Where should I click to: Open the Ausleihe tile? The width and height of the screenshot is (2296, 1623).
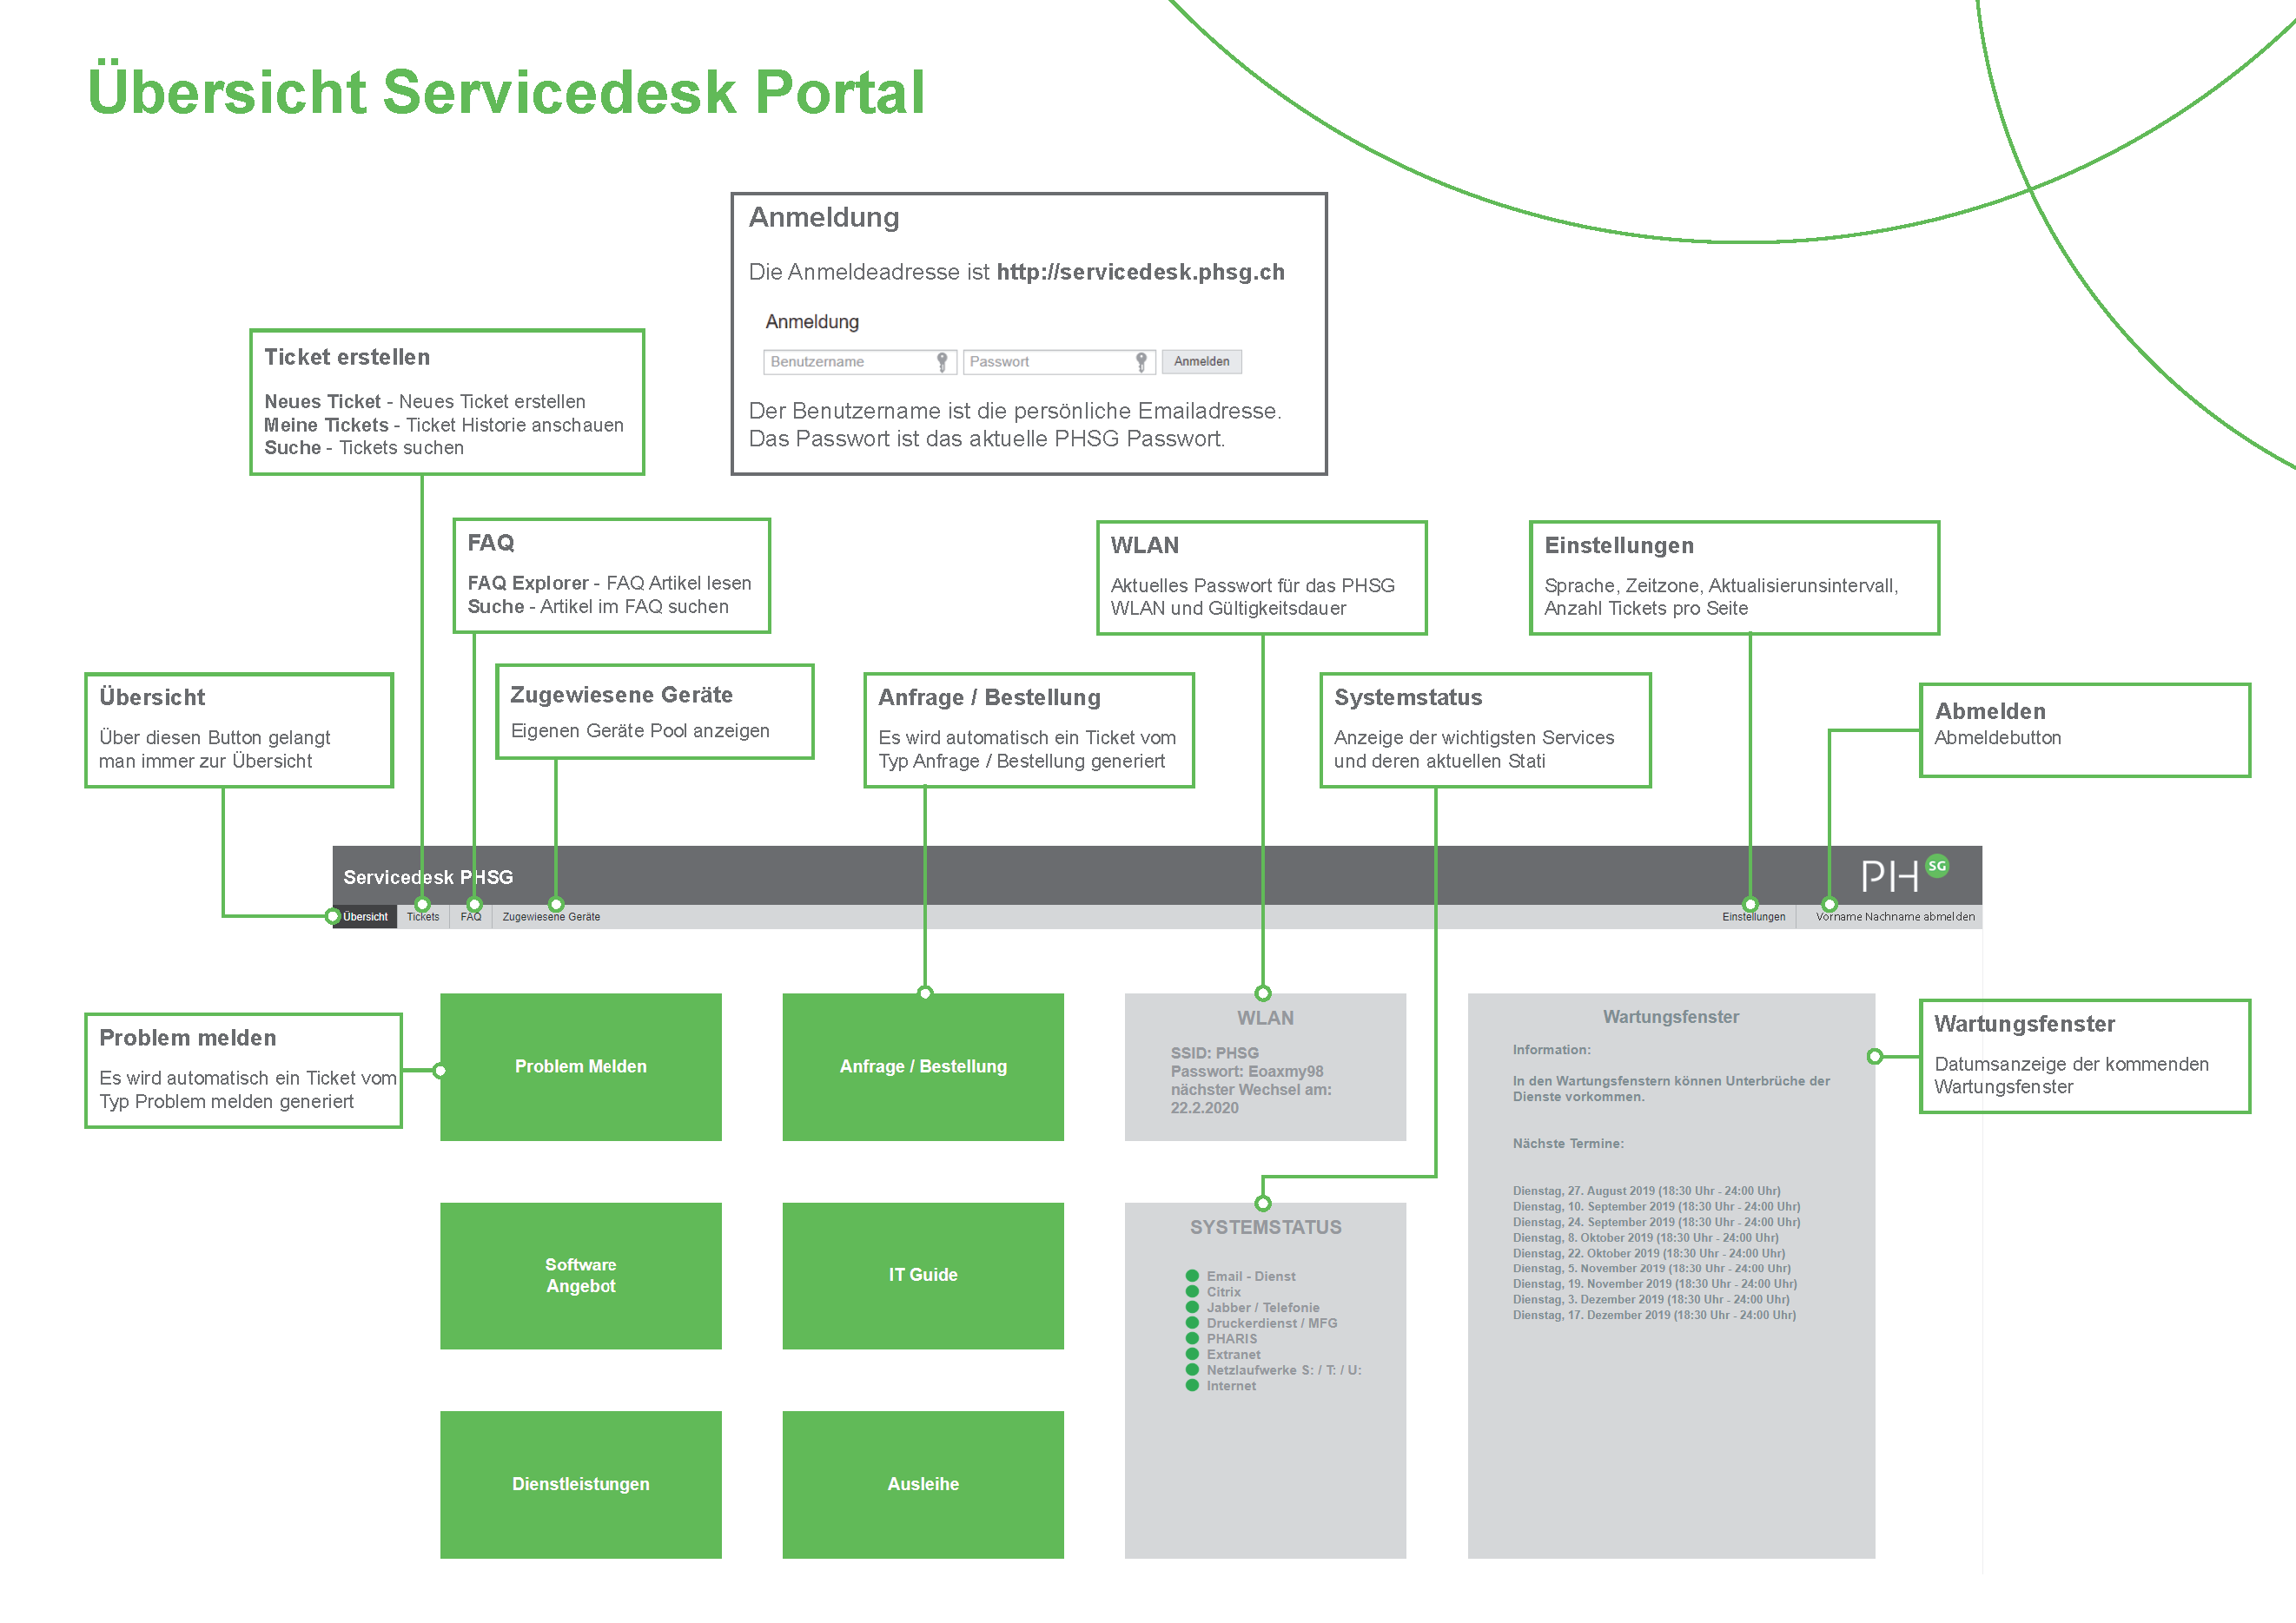[923, 1484]
